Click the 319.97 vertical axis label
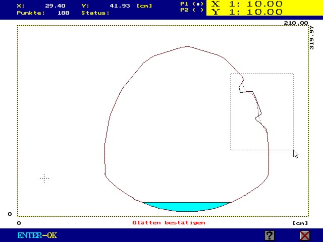The image size is (323, 242). click(x=312, y=38)
